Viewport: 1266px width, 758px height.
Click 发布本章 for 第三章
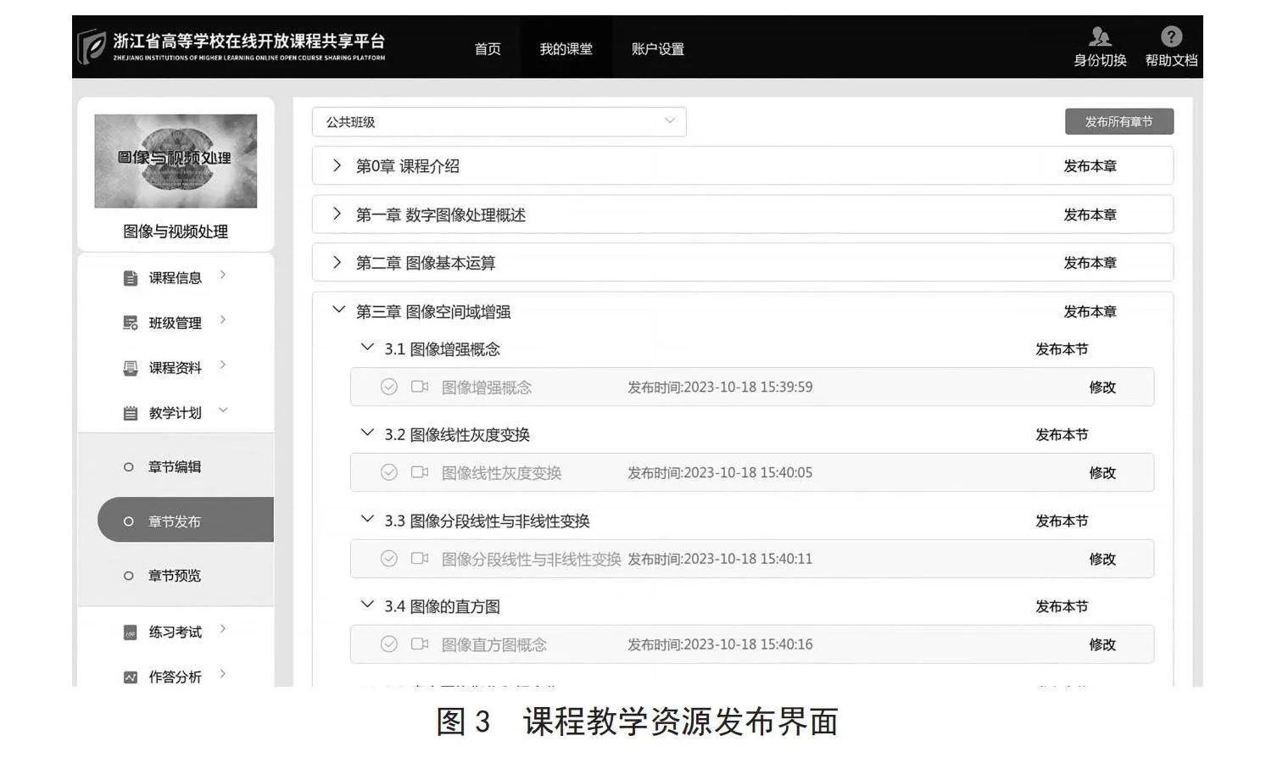point(1090,312)
